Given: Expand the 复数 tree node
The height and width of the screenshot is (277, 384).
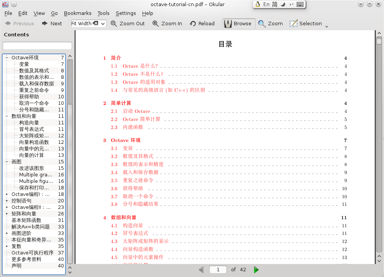Looking at the screenshot, I should [7, 246].
